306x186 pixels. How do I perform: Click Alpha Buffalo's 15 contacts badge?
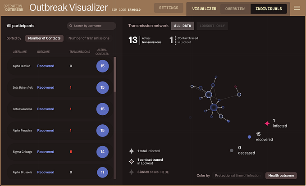(x=102, y=66)
